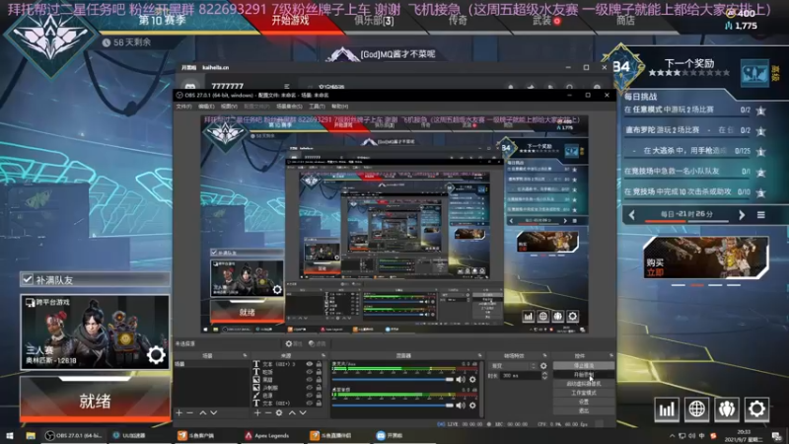The width and height of the screenshot is (789, 444).
Task: Mute the desktop audio speaker icon
Action: [x=460, y=406]
